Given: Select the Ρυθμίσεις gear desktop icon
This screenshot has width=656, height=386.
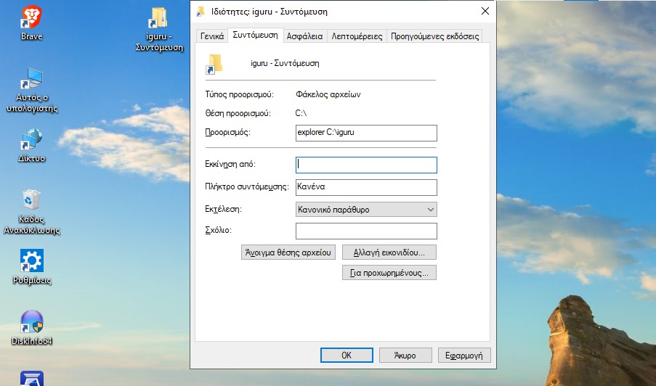Looking at the screenshot, I should [x=31, y=266].
